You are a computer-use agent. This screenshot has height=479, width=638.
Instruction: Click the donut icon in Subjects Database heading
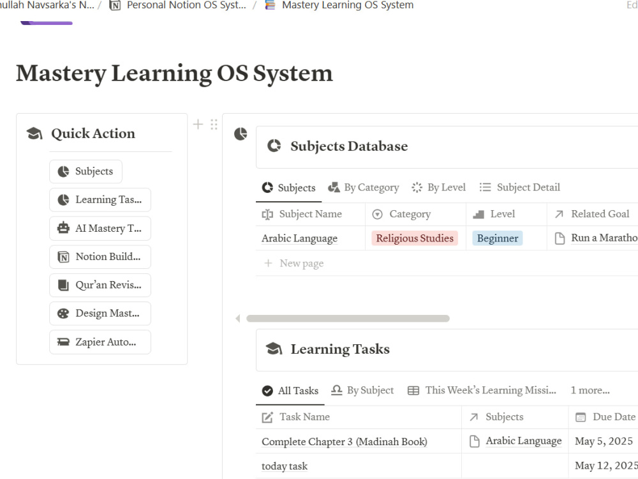pyautogui.click(x=274, y=146)
